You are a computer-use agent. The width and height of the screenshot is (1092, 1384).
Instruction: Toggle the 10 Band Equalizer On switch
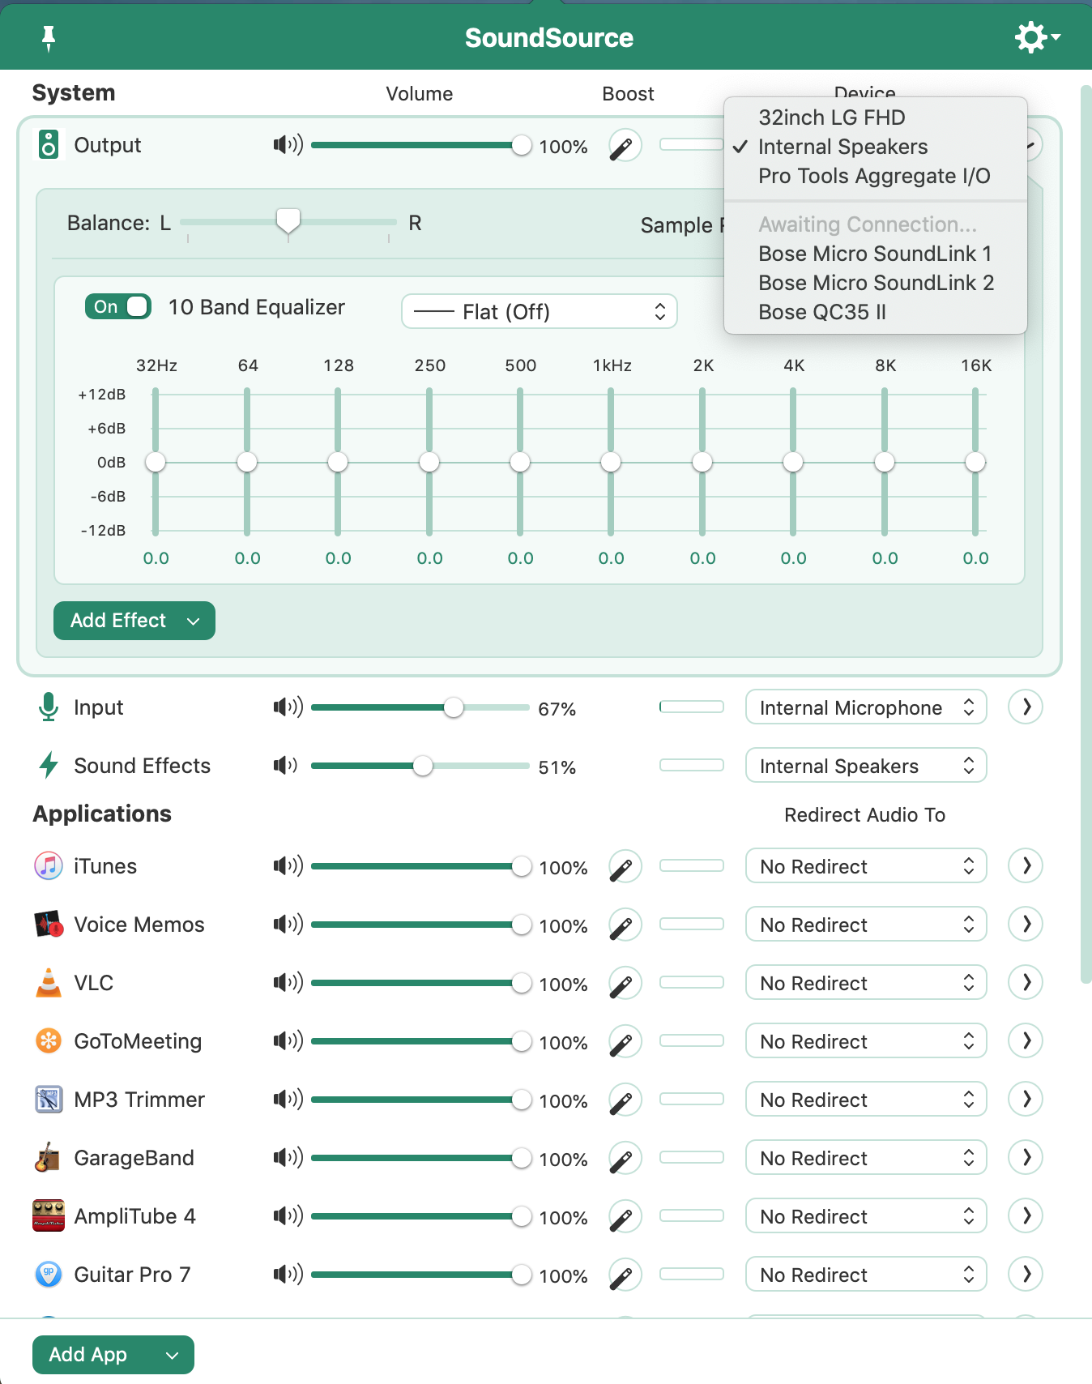click(118, 306)
